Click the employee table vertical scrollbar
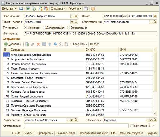 155,82
